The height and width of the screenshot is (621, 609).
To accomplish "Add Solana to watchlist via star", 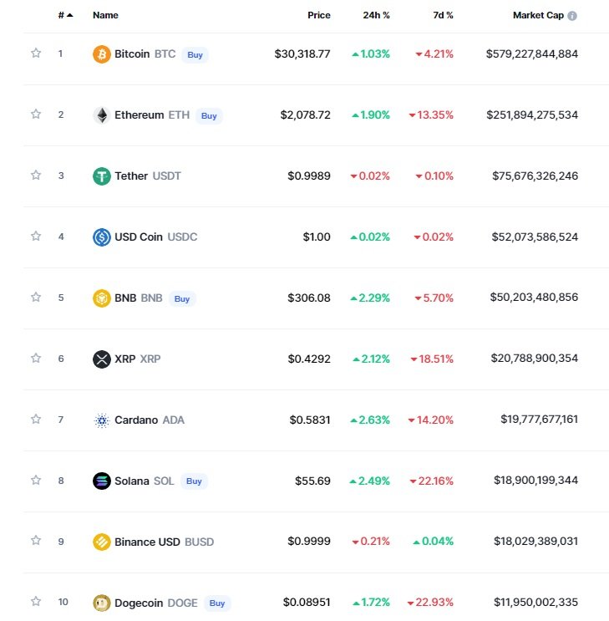I will pos(36,481).
